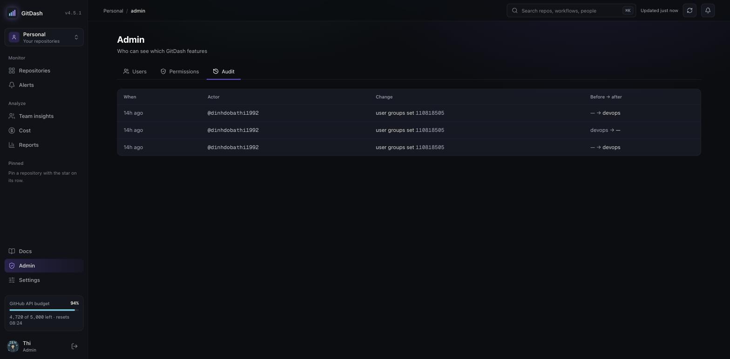The image size is (730, 359).
Task: Click the refresh icon in top bar
Action: click(x=689, y=11)
